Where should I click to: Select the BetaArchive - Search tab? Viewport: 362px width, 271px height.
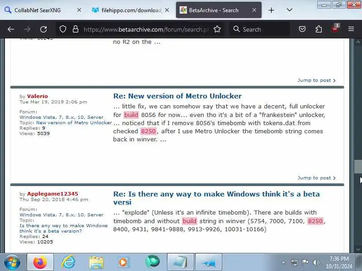coord(219,10)
